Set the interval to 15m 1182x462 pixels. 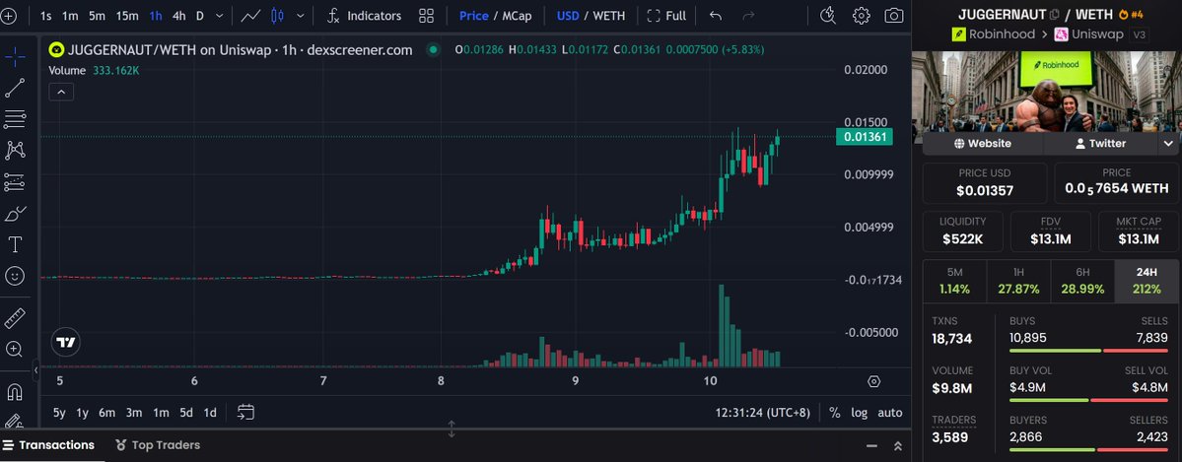pyautogui.click(x=127, y=16)
